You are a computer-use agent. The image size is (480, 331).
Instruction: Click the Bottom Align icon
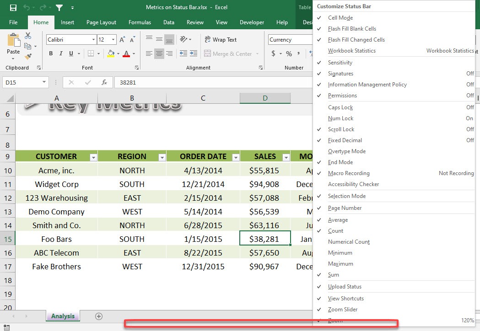point(169,39)
